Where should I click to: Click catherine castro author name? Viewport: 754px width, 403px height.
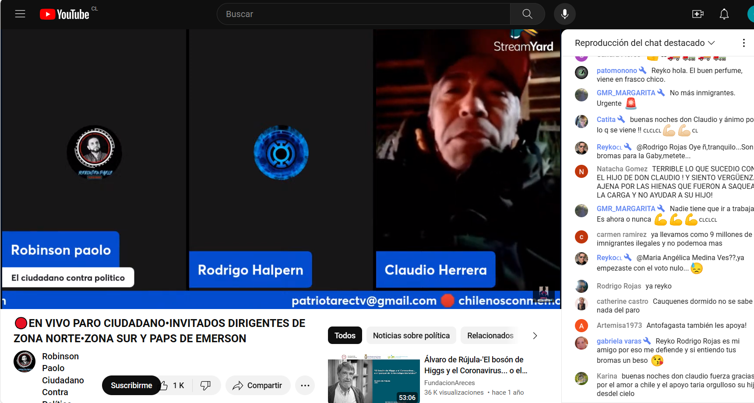coord(622,301)
